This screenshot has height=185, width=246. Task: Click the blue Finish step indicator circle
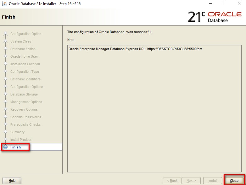(5, 147)
